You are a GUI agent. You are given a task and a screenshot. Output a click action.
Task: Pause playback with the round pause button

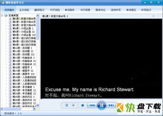point(102,105)
